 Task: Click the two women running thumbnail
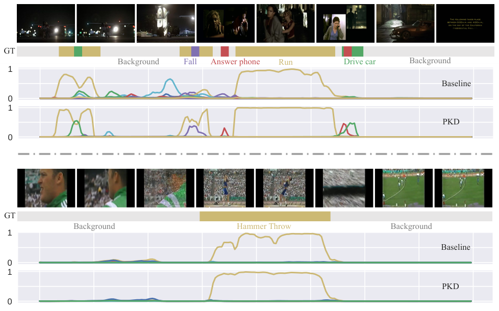pyautogui.click(x=285, y=23)
